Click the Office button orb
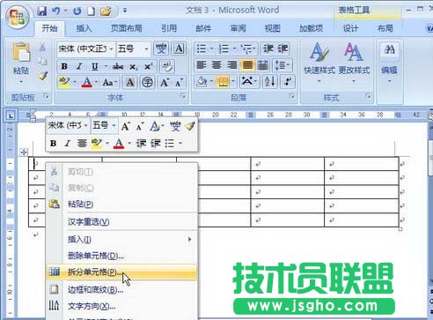 (18, 17)
